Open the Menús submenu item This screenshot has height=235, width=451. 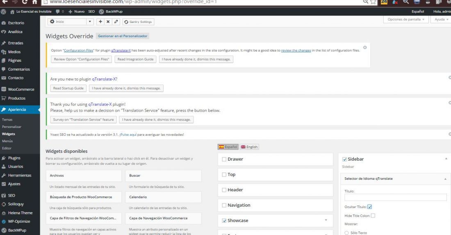(x=7, y=141)
